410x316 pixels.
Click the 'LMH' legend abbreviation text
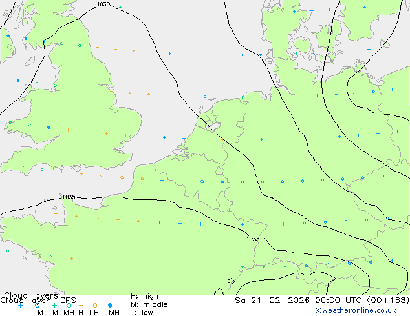(112, 313)
